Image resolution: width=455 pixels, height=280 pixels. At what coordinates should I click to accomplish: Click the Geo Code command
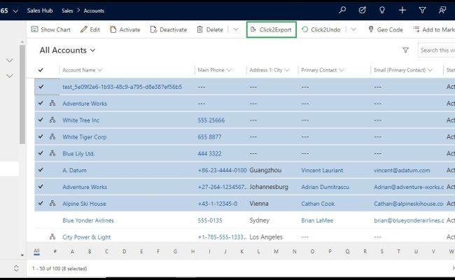point(386,29)
